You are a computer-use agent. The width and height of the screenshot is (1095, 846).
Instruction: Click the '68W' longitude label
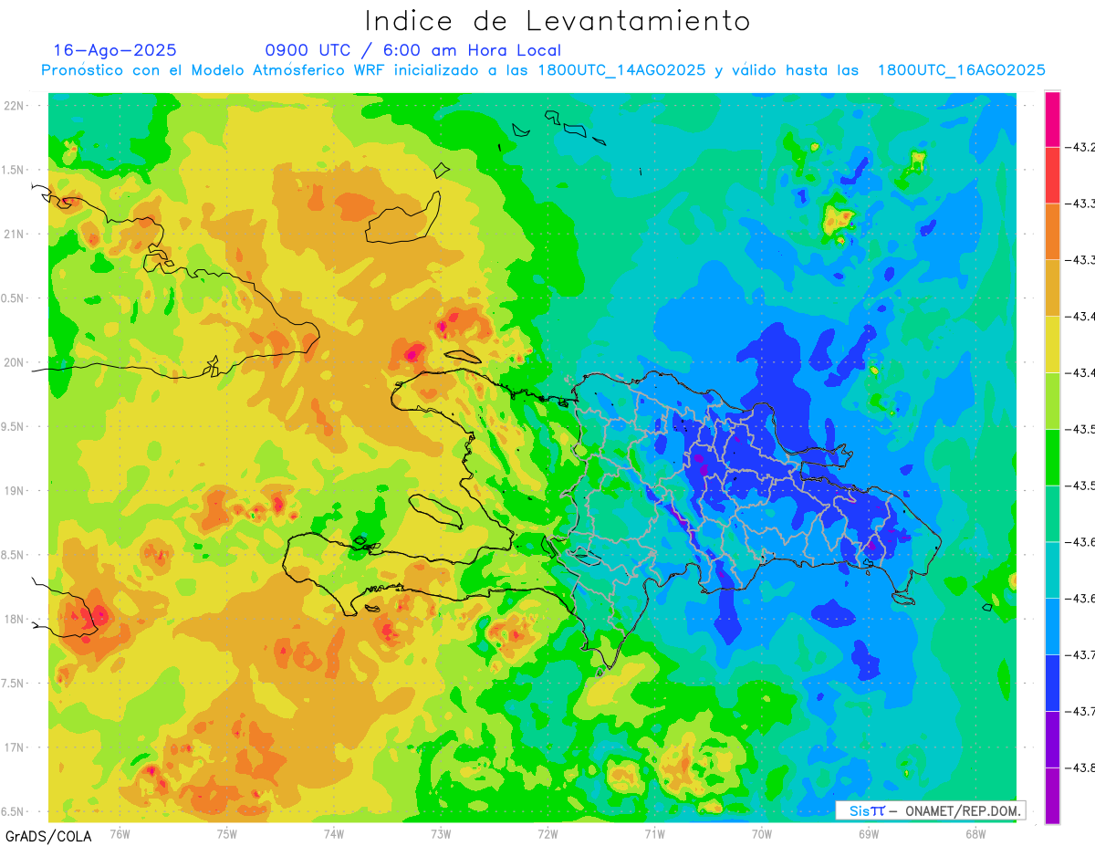coord(975,834)
